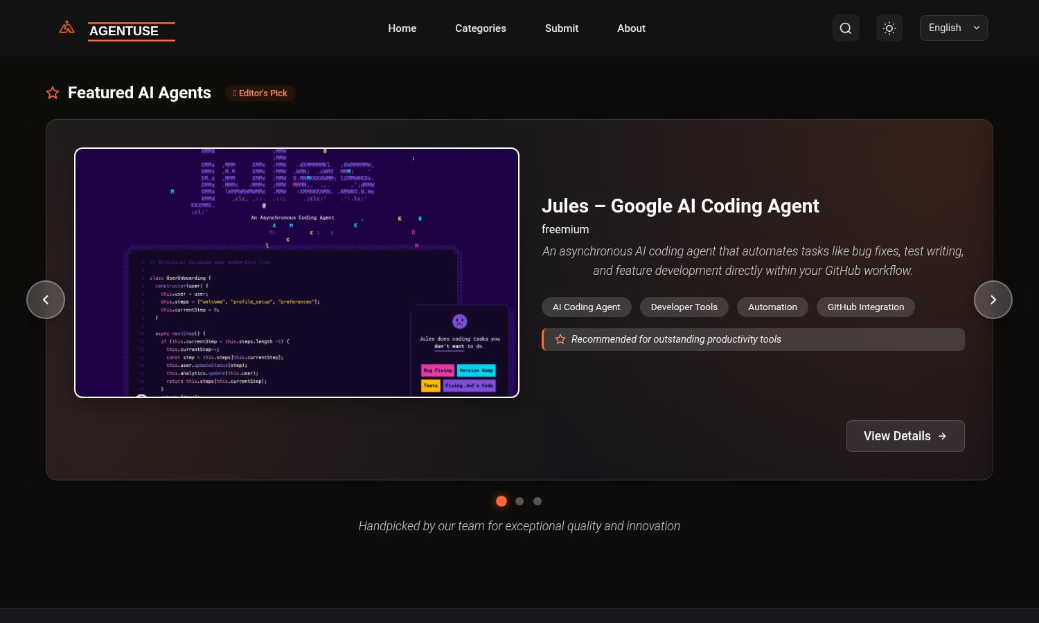Select the GitHub Integration tag
1039x623 pixels.
(866, 307)
